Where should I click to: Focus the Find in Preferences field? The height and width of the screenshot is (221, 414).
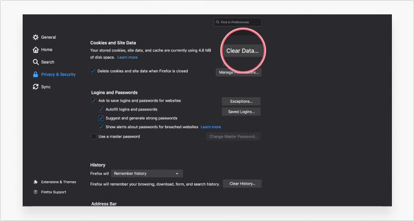(x=237, y=22)
